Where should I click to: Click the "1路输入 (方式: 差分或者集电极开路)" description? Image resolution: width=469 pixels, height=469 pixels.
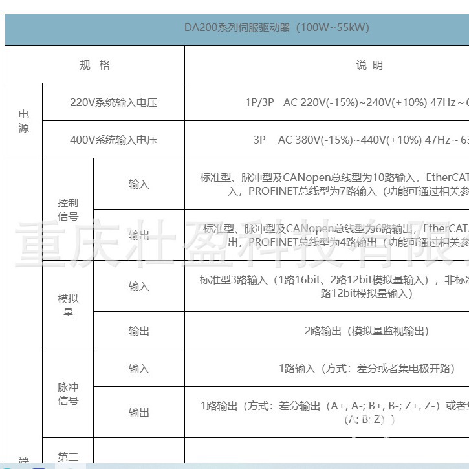367,368
